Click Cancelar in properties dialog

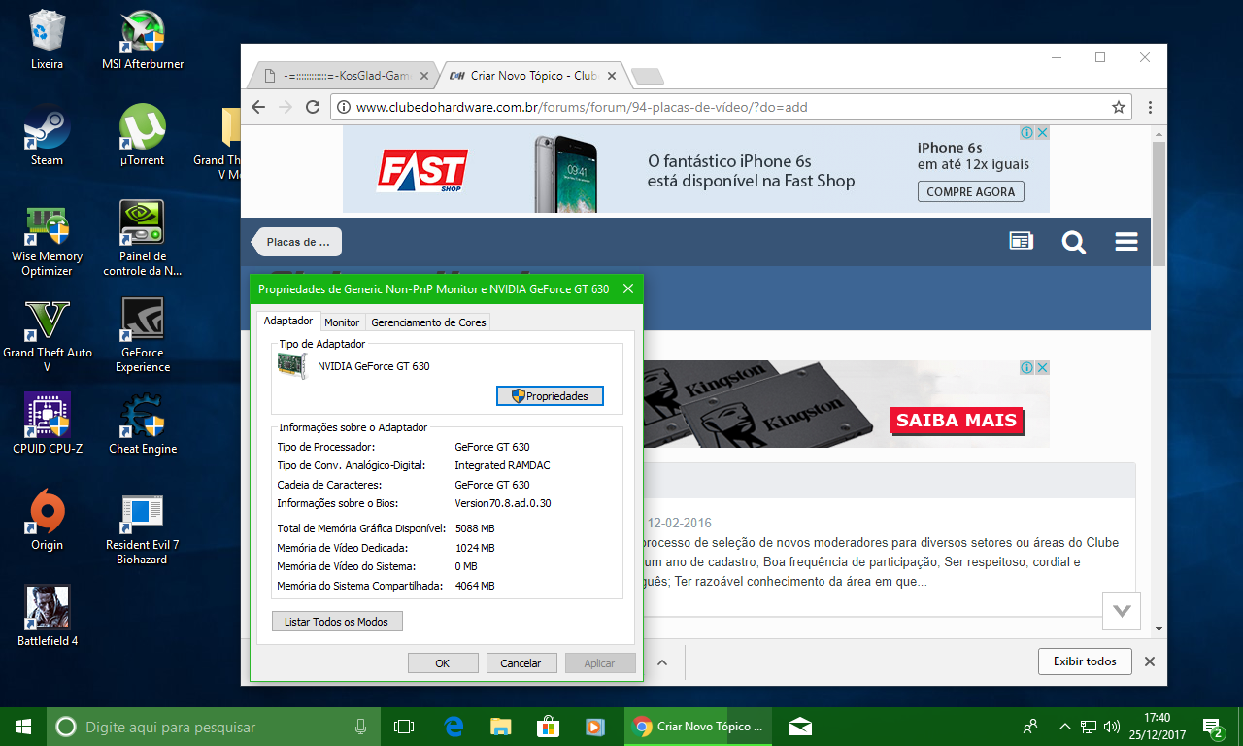[521, 663]
